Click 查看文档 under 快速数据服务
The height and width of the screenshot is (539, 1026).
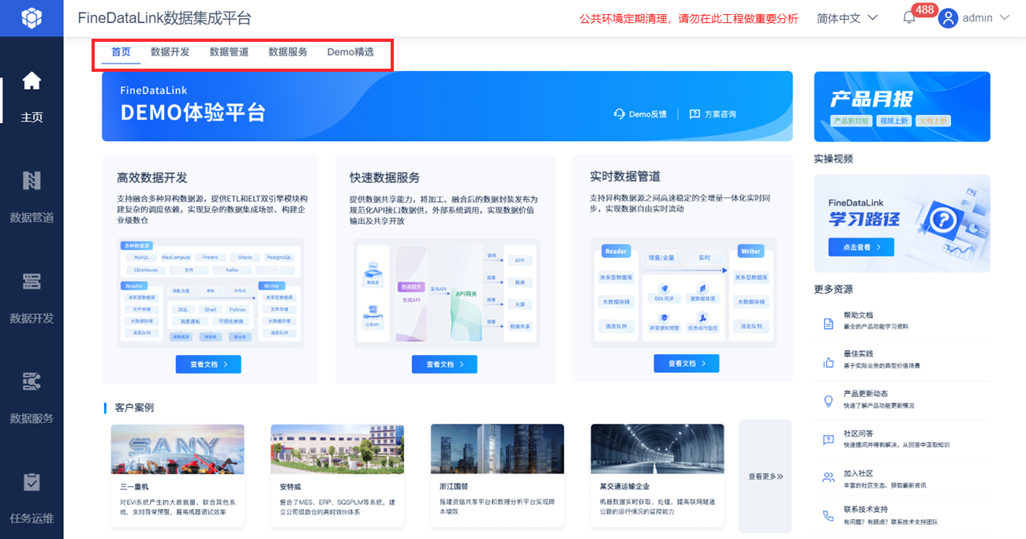click(x=444, y=365)
